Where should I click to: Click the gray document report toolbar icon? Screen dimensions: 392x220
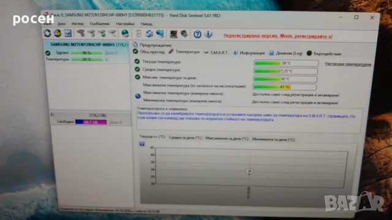click(x=139, y=34)
